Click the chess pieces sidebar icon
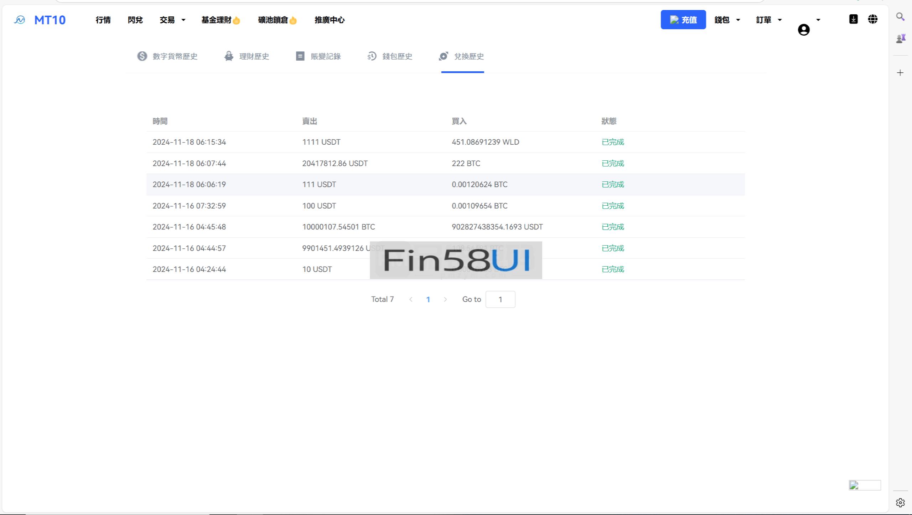This screenshot has height=515, width=912. coord(900,38)
